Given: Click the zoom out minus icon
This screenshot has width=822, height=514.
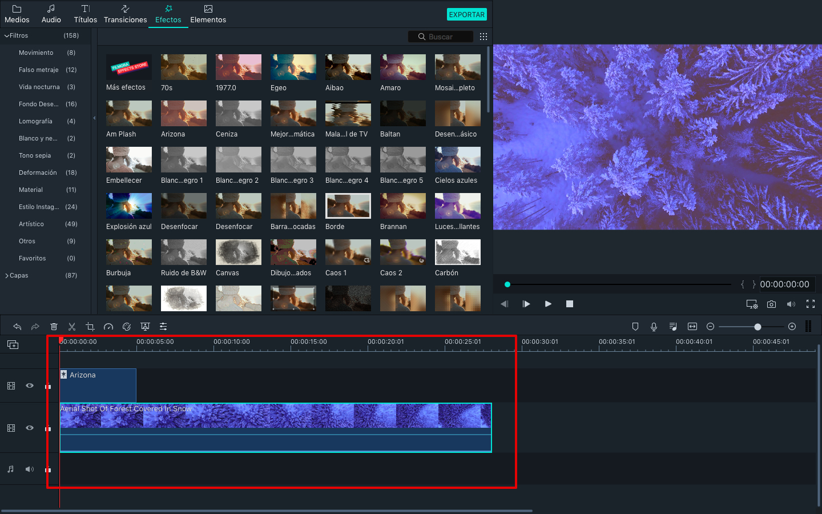Looking at the screenshot, I should tap(711, 327).
